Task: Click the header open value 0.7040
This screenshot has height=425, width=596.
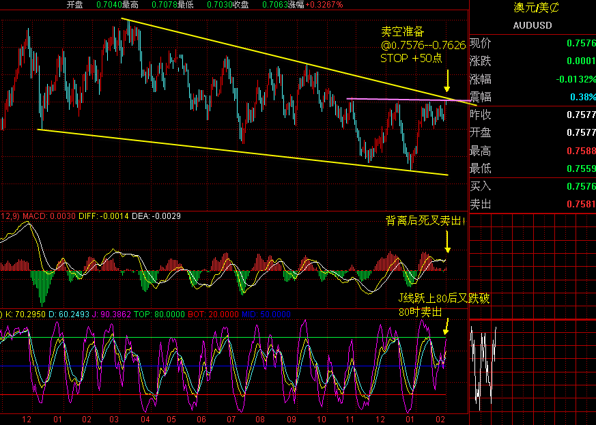Action: (x=109, y=5)
